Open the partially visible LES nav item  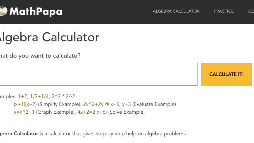click(251, 11)
